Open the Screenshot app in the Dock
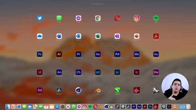This screenshot has width=196, height=110. tap(68, 107)
